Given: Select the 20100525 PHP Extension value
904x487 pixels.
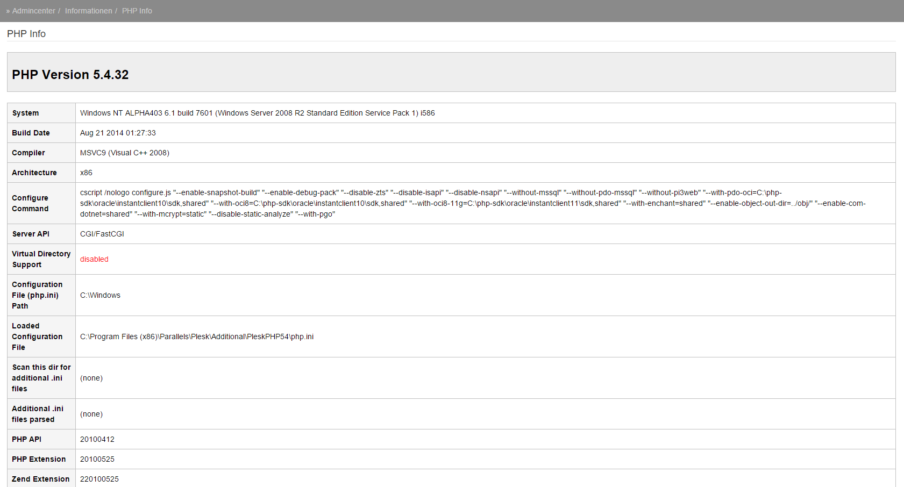Looking at the screenshot, I should click(97, 459).
